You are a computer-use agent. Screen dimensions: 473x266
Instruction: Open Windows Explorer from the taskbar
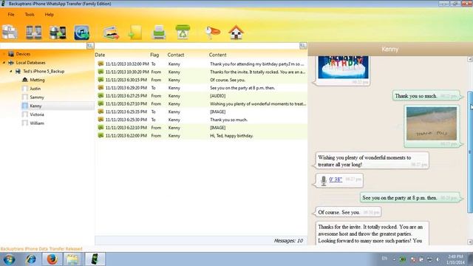[x=72, y=259]
